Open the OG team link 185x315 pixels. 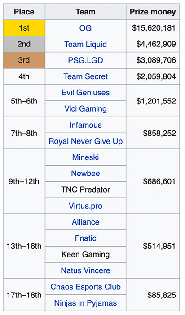86,28
